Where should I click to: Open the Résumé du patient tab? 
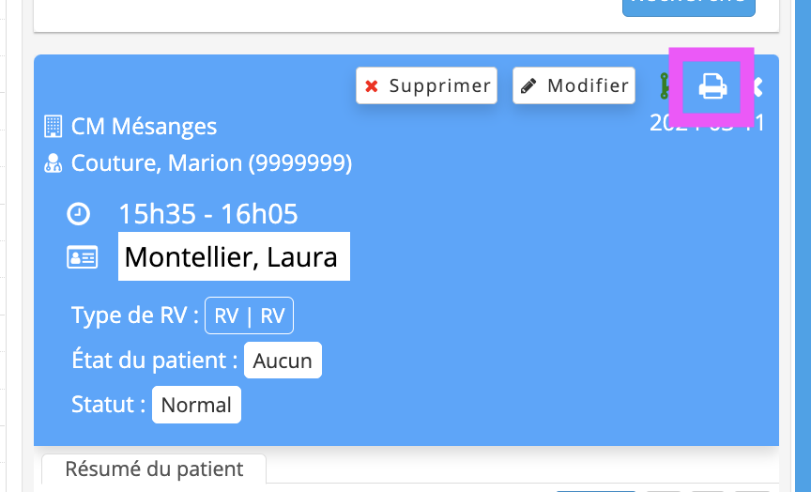[x=154, y=469]
